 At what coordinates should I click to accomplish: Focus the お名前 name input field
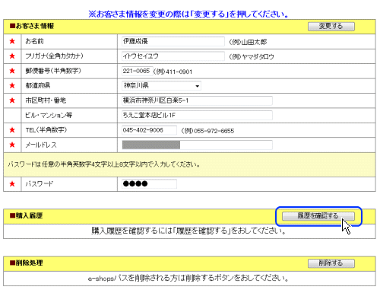(x=173, y=41)
